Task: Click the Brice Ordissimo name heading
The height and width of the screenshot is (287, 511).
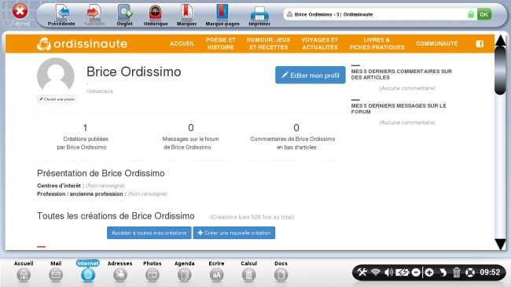Action: click(134, 72)
